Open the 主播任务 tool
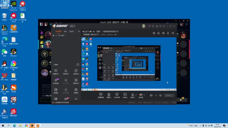The height and width of the screenshot is (128, 228). [x=76, y=72]
